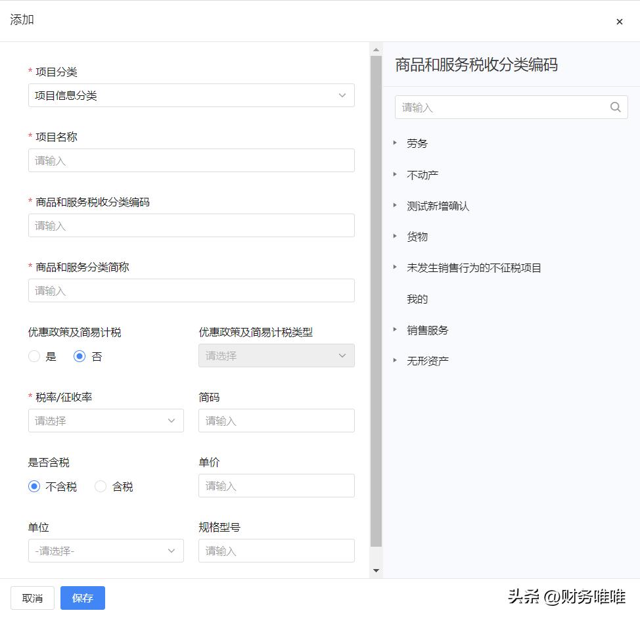Expand the 劳务 classification node
Screen dimensions: 640x619
395,143
